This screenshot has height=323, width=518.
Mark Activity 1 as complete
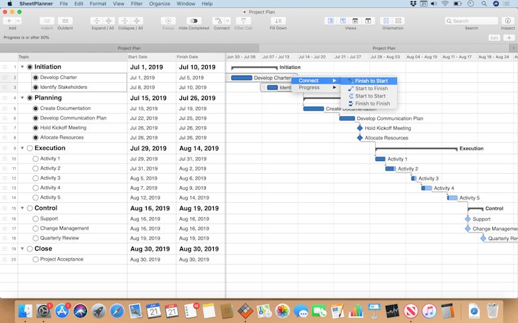coord(36,159)
